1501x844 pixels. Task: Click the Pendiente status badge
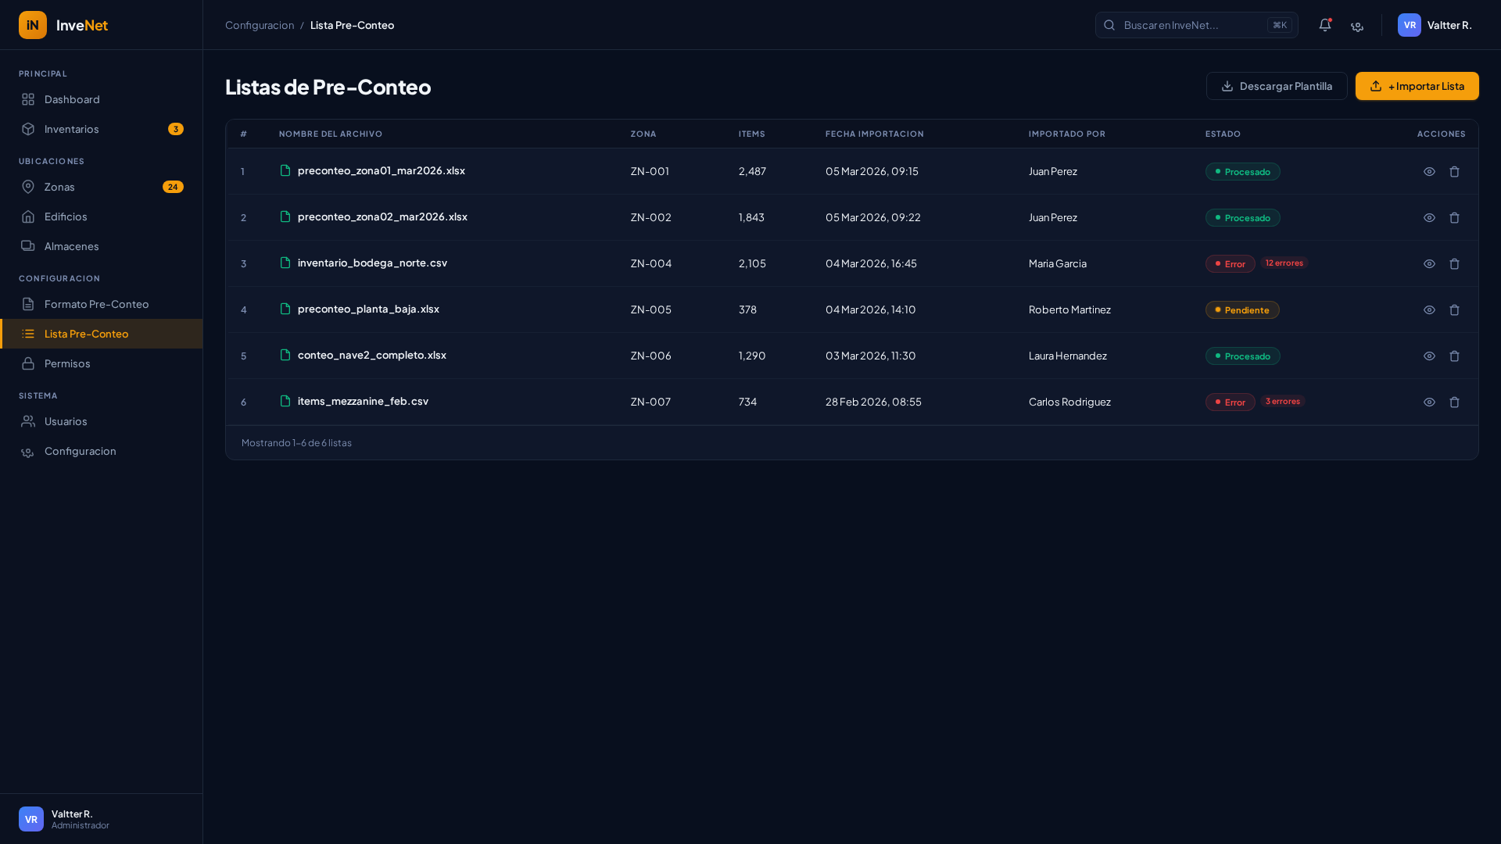1241,310
